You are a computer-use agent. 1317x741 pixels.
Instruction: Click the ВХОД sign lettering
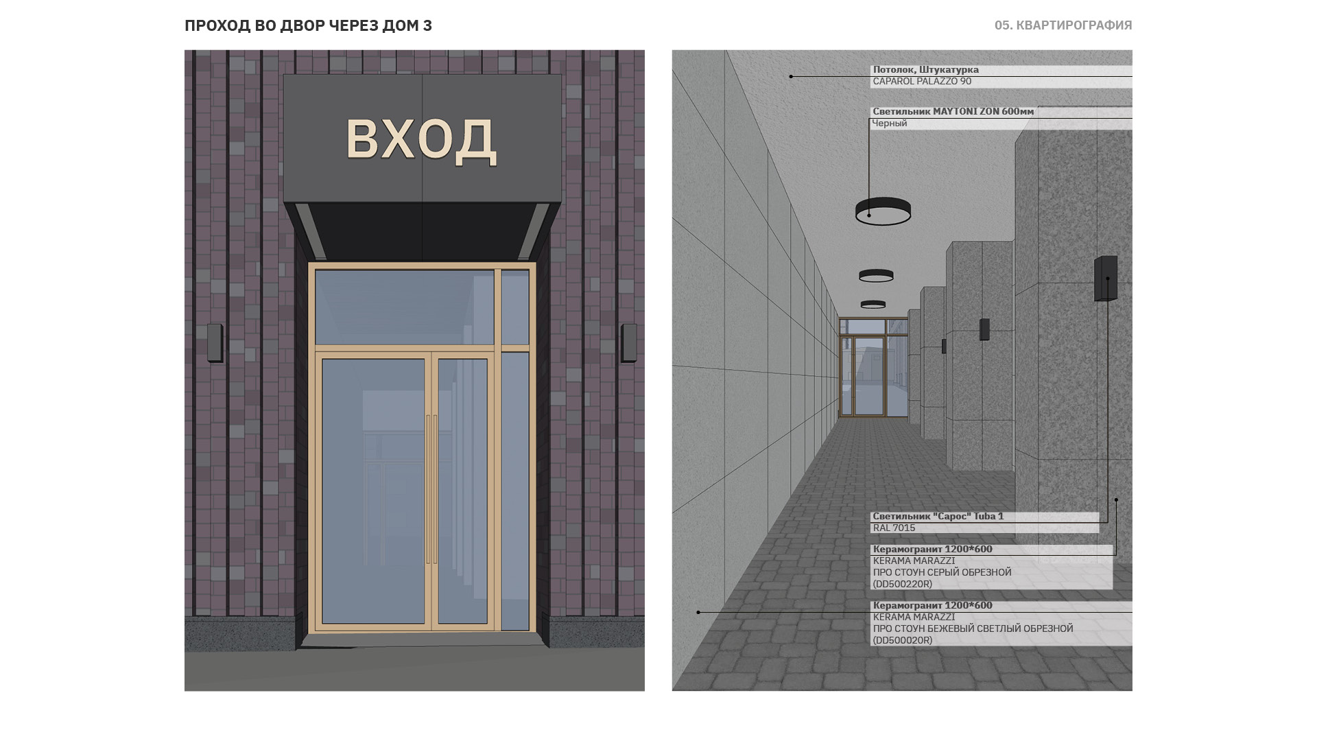coord(421,140)
